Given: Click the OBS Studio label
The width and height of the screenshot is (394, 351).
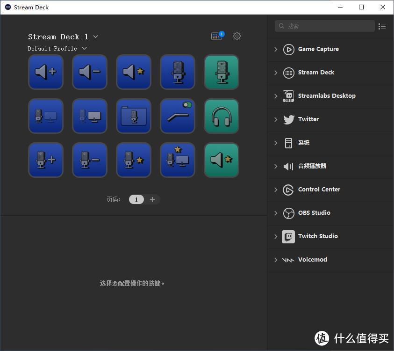Looking at the screenshot, I should pos(314,213).
